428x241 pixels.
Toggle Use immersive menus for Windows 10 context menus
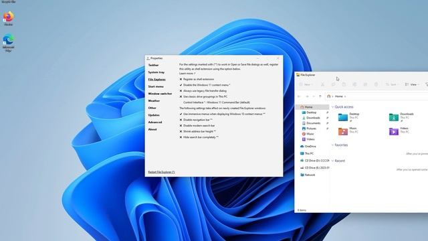point(222,114)
